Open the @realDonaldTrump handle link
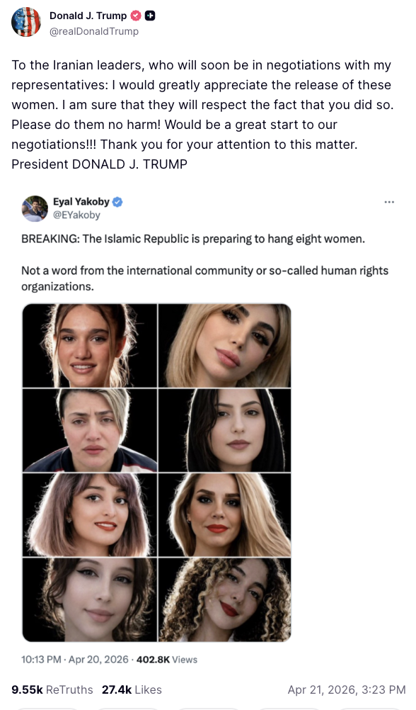Viewport: 416px width, 710px height. (x=94, y=31)
